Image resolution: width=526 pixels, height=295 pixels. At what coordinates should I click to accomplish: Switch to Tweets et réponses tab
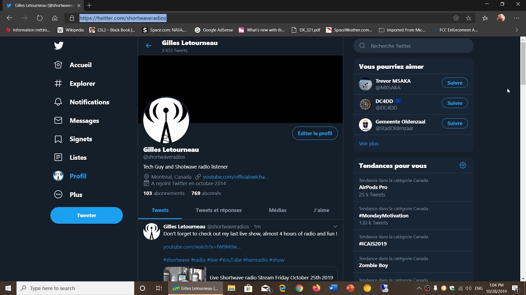(x=219, y=210)
